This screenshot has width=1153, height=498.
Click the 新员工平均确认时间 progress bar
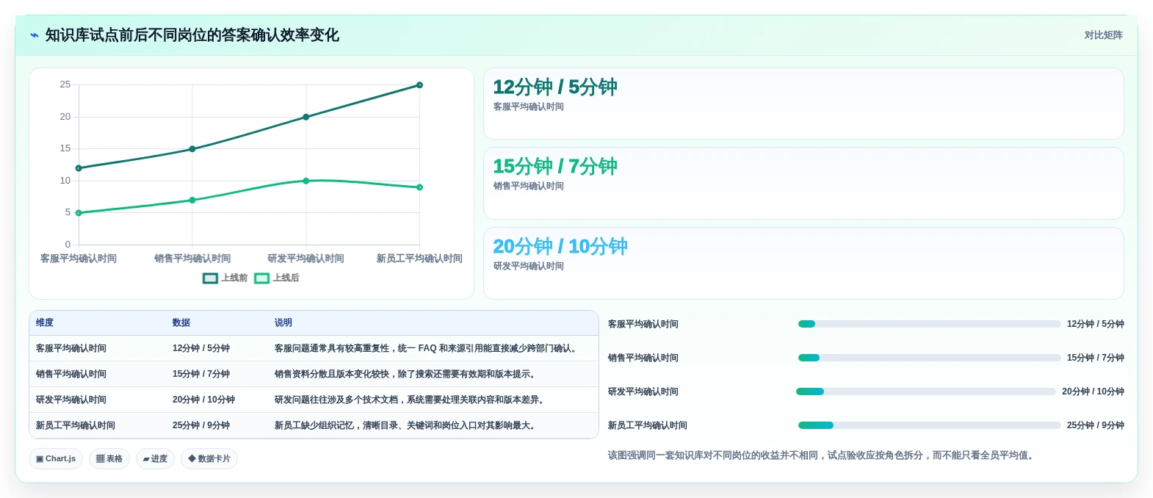point(929,425)
